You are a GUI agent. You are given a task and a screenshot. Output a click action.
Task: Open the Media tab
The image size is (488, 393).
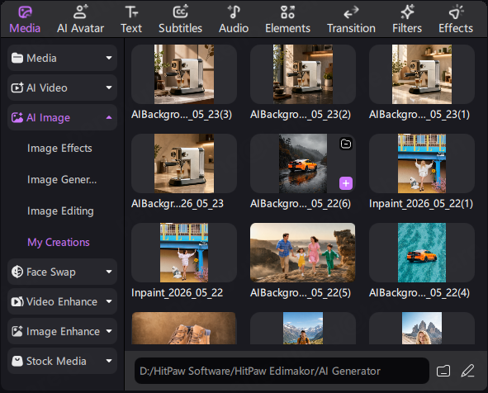point(25,20)
